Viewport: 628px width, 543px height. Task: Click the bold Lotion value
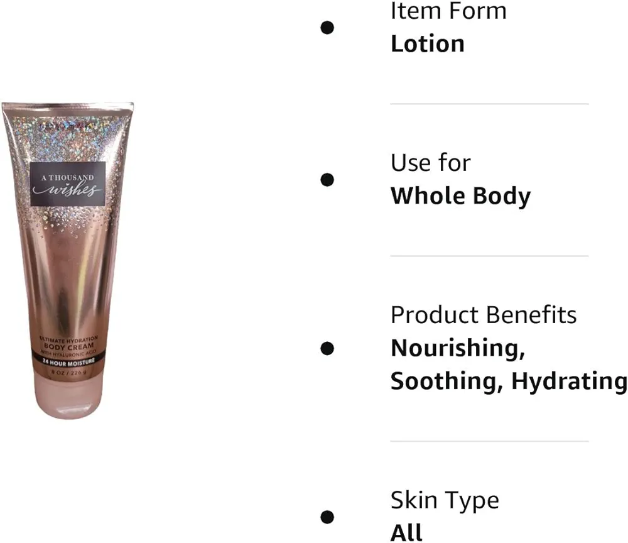coord(427,44)
